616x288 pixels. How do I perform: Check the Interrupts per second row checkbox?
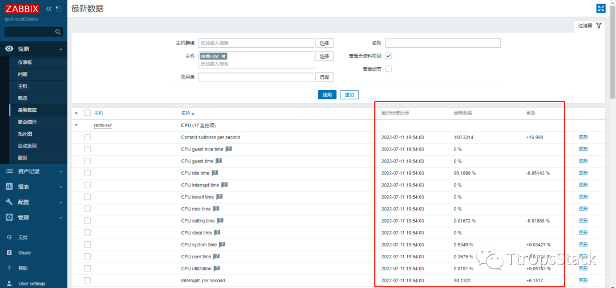(87, 280)
